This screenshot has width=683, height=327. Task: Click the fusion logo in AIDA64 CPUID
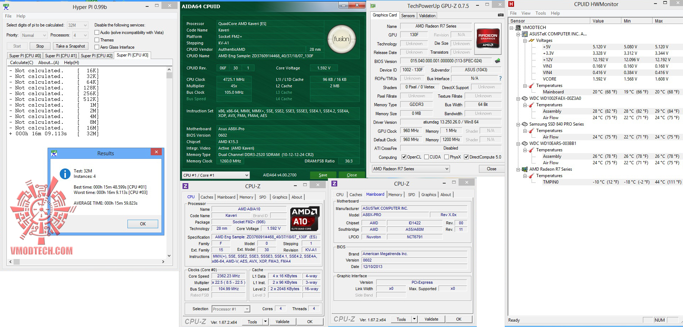tap(341, 39)
